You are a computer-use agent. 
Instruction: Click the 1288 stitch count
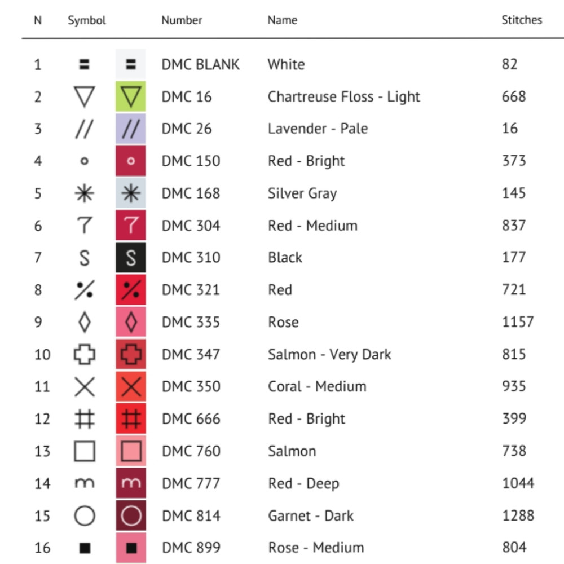pos(518,515)
